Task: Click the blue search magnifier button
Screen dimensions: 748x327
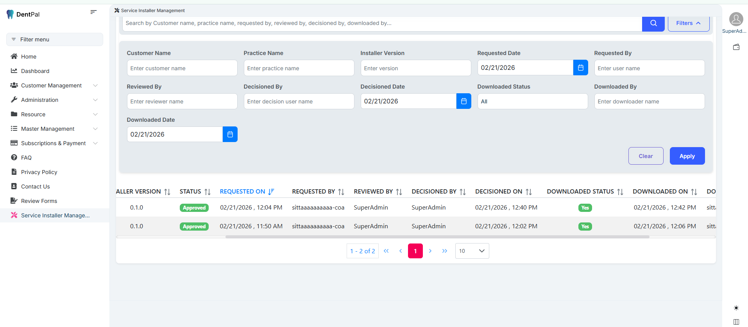Action: 653,23
